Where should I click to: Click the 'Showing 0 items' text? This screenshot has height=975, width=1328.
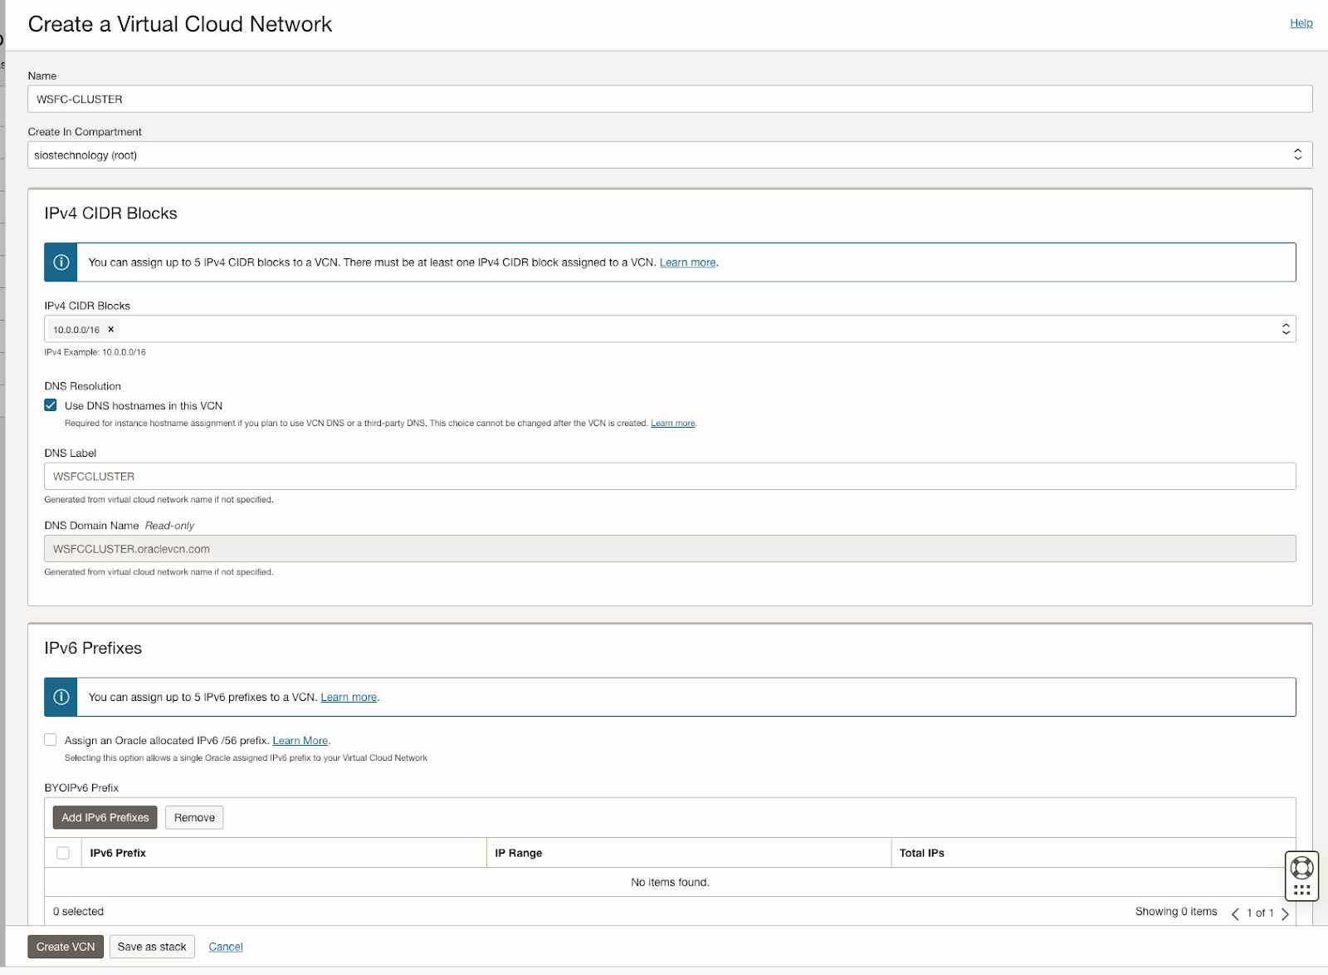point(1176,911)
